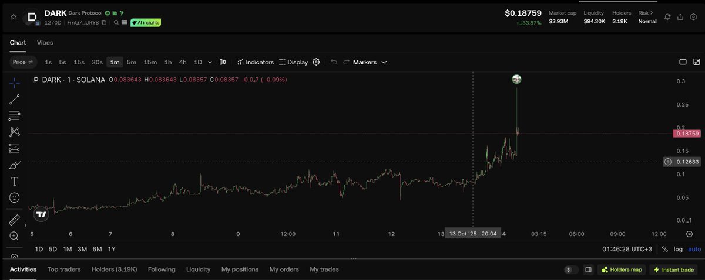Select the ruler measure tool
This screenshot has width=705, height=280.
pos(15,220)
